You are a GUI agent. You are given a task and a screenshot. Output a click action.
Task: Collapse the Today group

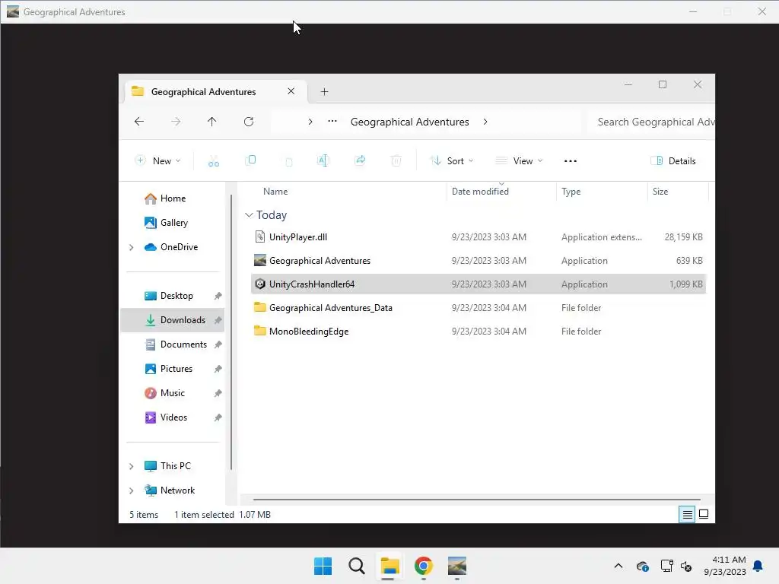click(249, 215)
